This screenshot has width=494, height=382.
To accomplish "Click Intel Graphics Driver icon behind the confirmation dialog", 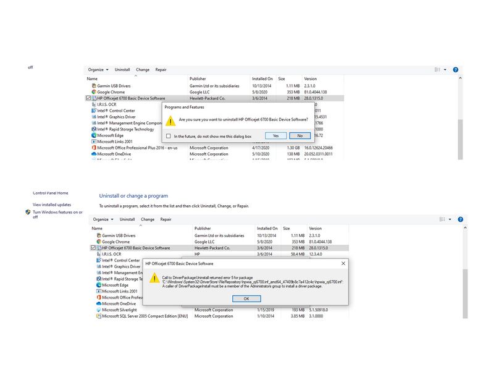I will pos(94,117).
